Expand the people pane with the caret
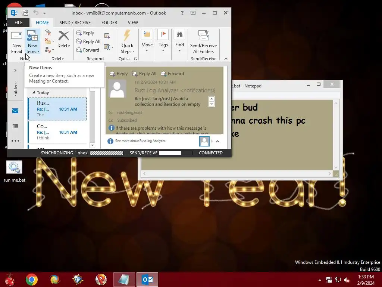 click(217, 141)
